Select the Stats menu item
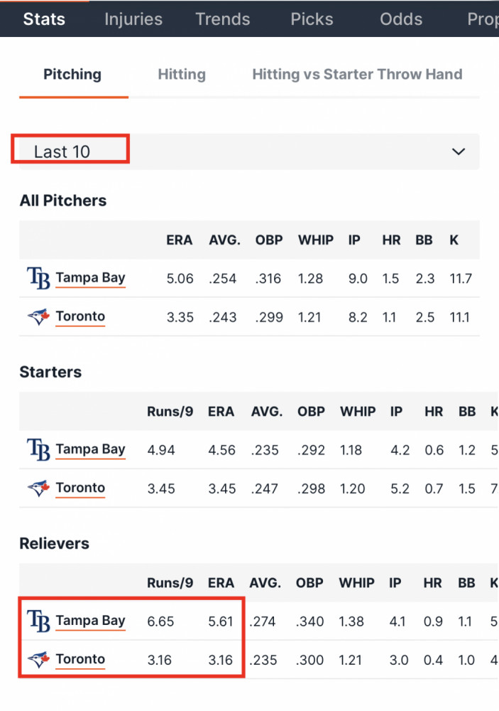 tap(44, 19)
